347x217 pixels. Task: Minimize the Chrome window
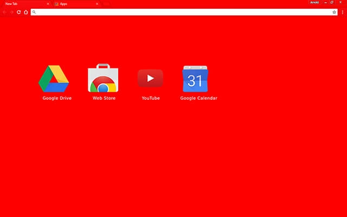325,2
